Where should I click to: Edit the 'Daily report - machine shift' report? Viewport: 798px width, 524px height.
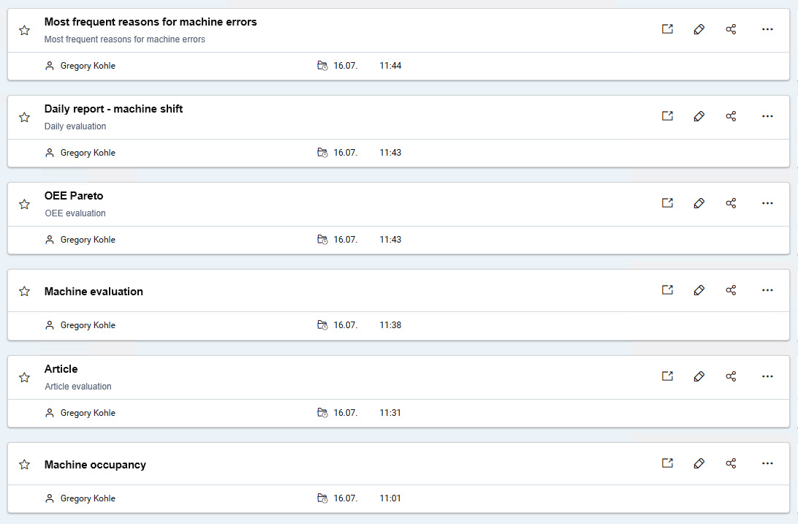699,116
